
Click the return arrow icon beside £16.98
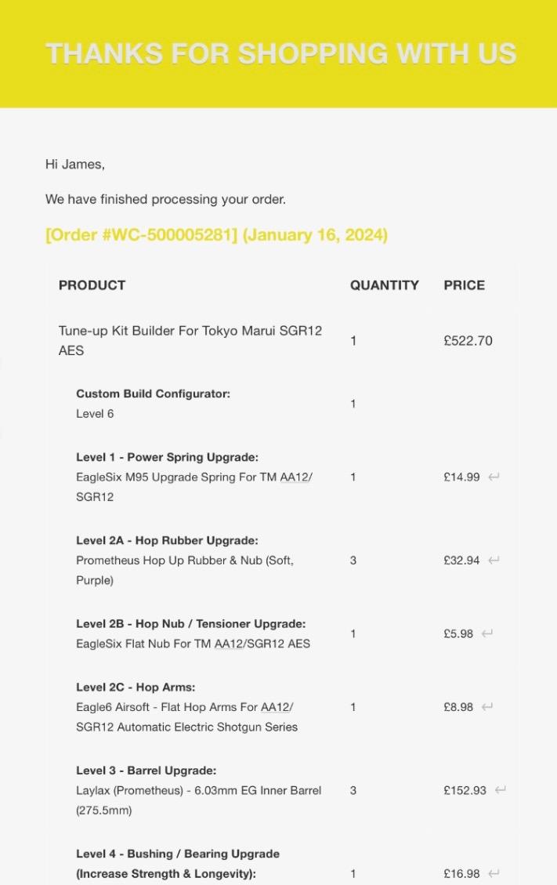pyautogui.click(x=494, y=873)
